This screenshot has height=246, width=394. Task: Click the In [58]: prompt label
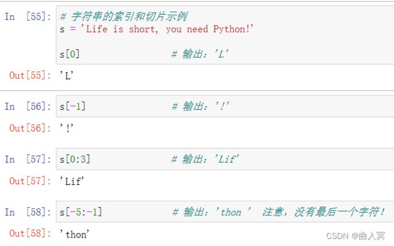coord(28,212)
